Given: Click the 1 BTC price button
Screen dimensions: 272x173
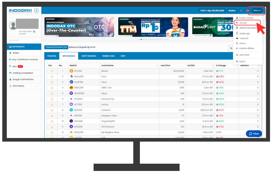Looking at the screenshot, I should pyautogui.click(x=212, y=10).
